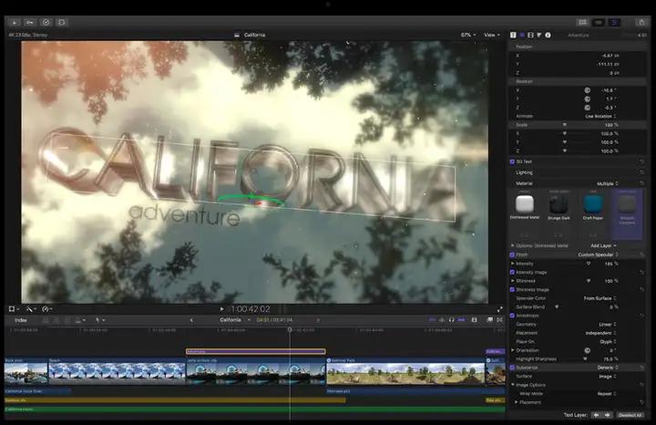This screenshot has height=425, width=656.
Task: Toggle the Intensity Image checkbox
Action: (x=512, y=272)
